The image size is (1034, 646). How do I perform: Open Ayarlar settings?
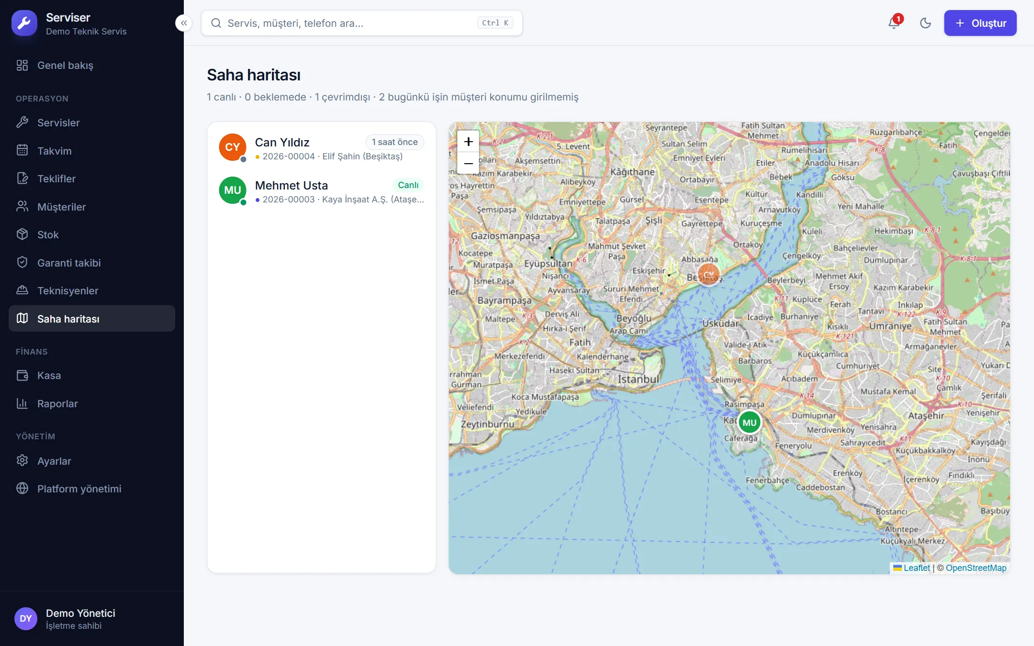click(x=92, y=461)
